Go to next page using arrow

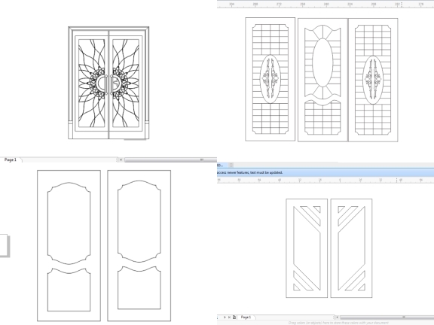pos(225,317)
